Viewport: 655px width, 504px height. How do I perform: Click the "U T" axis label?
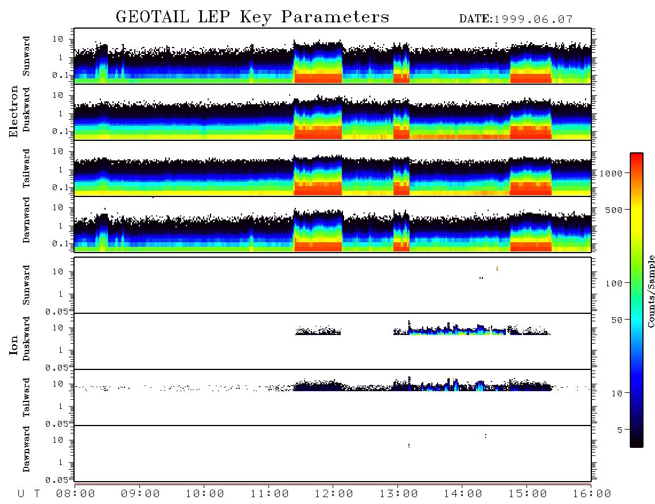click(x=29, y=494)
